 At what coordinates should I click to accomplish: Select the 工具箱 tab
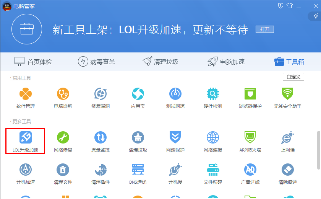tap(289, 62)
